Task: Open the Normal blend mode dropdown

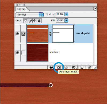Action: tap(29, 15)
